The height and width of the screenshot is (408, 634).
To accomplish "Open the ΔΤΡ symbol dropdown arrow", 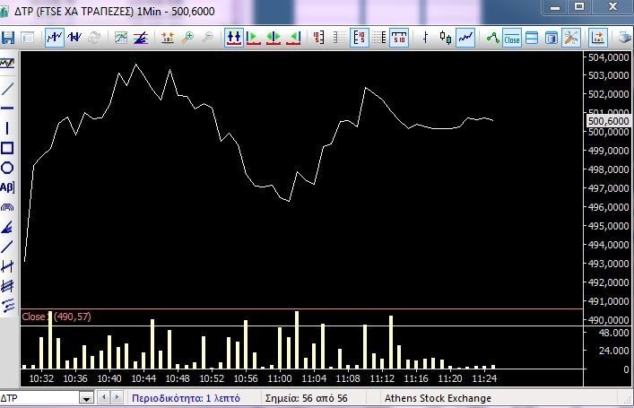I will pos(119,398).
